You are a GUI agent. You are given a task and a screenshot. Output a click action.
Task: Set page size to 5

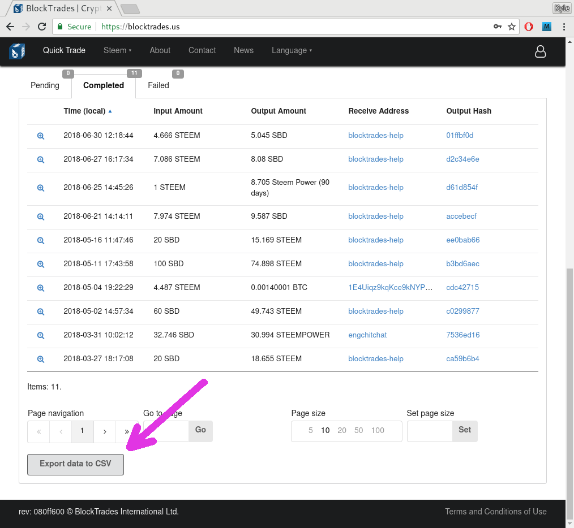tap(310, 431)
